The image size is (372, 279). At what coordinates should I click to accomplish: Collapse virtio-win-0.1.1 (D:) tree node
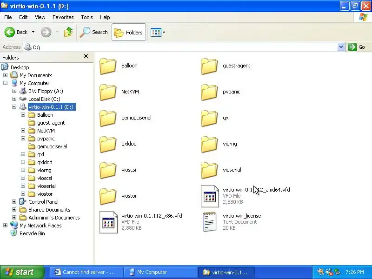pos(14,107)
